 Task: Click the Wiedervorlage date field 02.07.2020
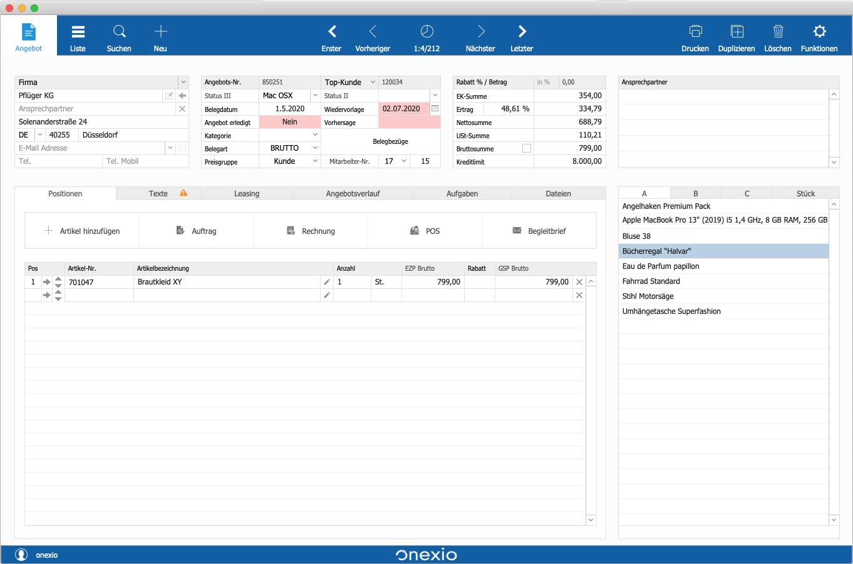click(x=404, y=109)
